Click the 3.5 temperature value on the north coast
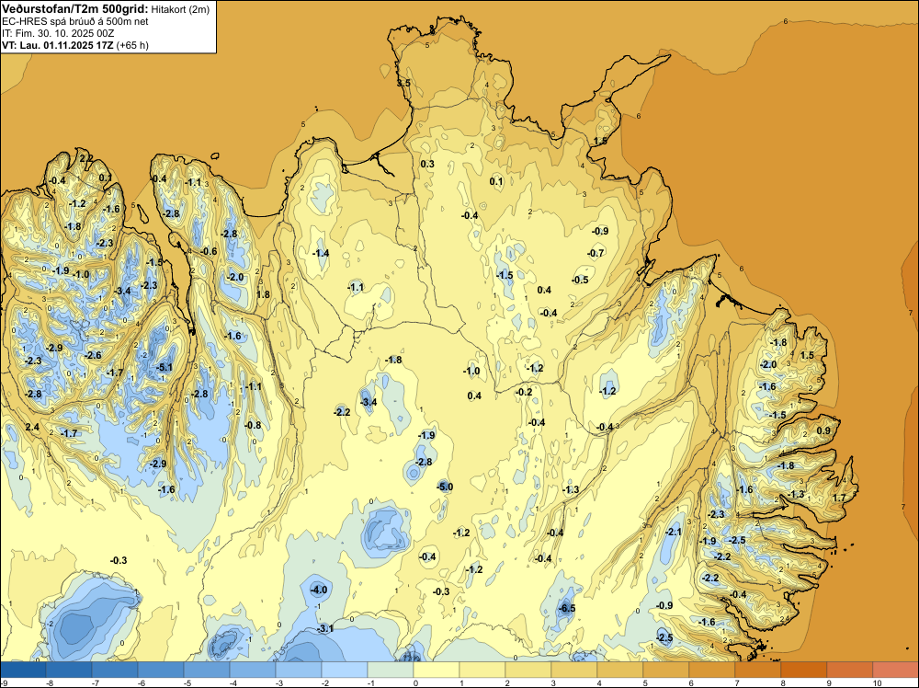 pyautogui.click(x=403, y=84)
